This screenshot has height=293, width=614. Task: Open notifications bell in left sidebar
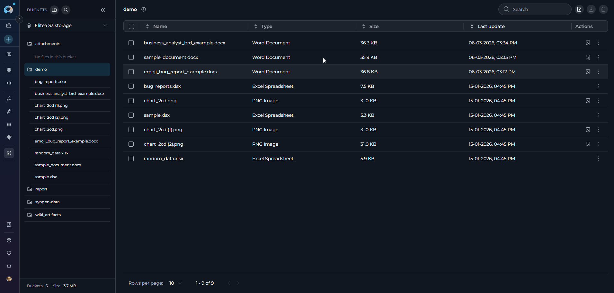pos(9,266)
